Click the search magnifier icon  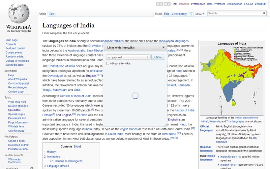tap(264, 13)
